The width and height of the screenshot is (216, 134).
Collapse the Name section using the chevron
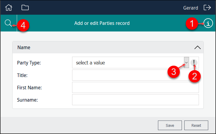click(197, 47)
